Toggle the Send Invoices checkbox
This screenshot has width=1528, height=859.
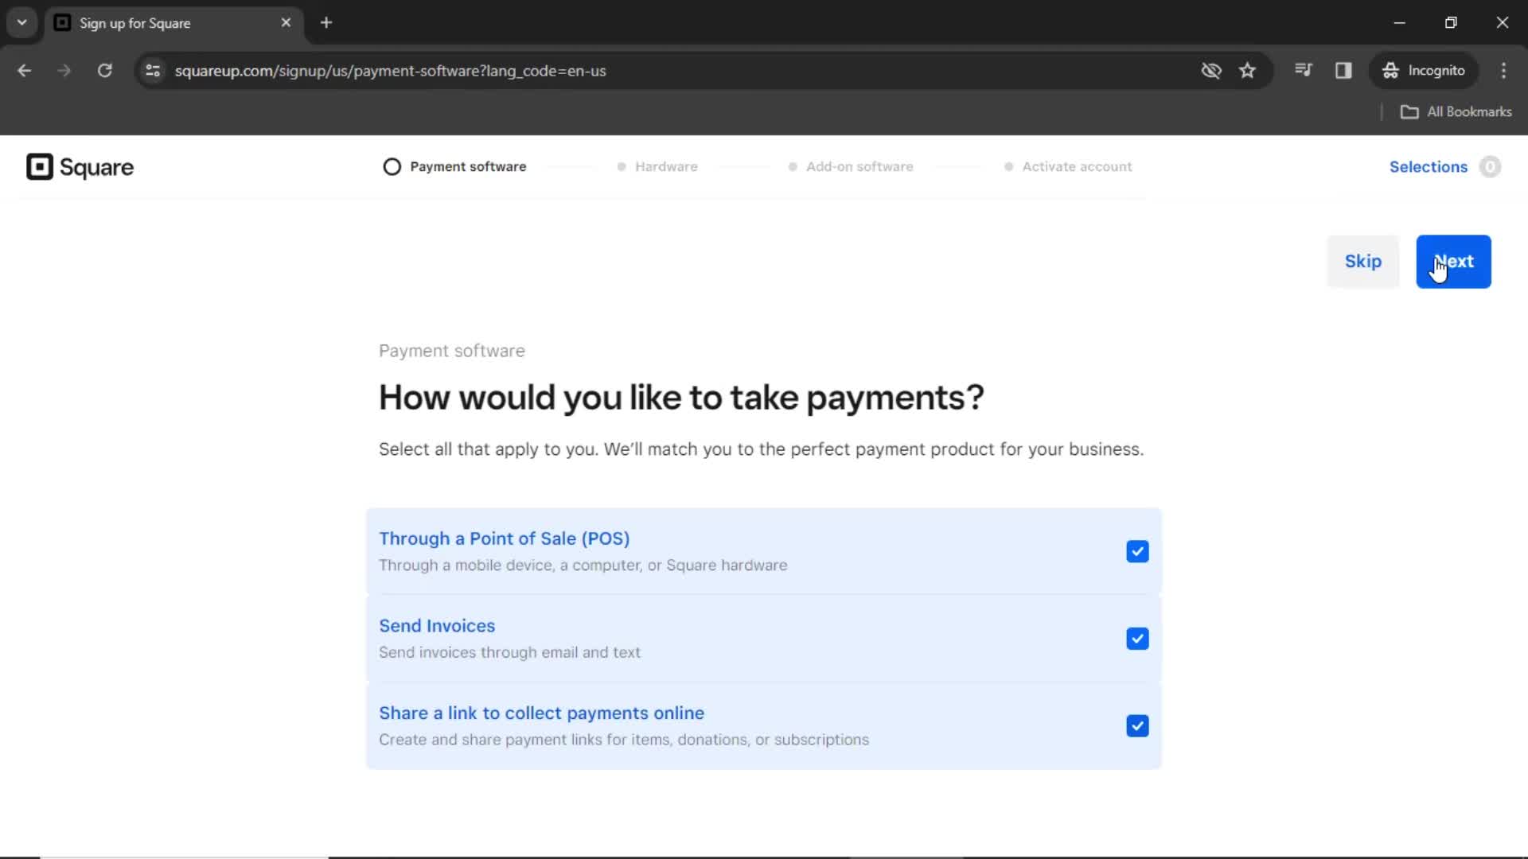point(1137,639)
